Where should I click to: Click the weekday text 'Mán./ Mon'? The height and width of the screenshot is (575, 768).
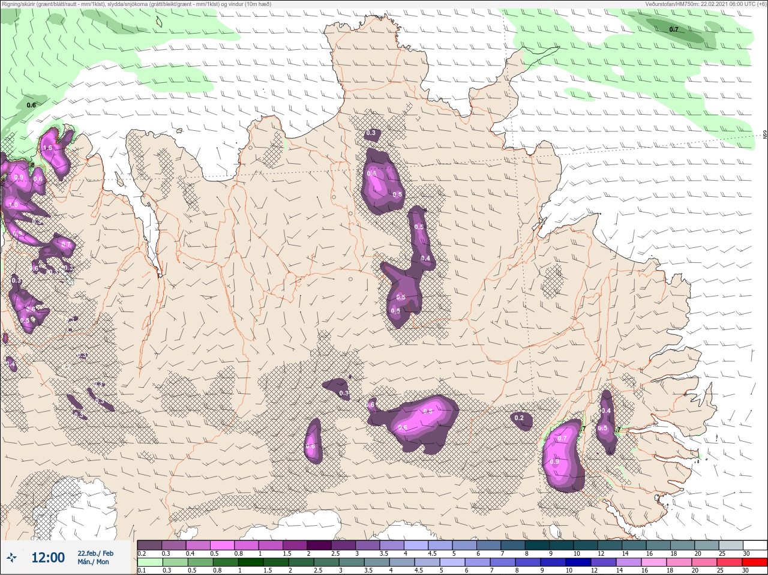tap(93, 562)
